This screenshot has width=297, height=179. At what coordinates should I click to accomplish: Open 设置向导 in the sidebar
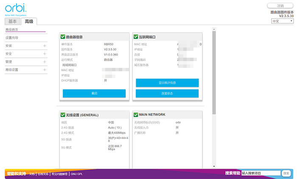point(12,38)
